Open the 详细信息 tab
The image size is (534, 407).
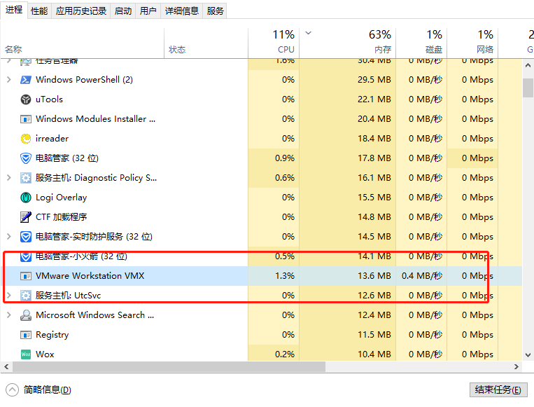tap(181, 11)
